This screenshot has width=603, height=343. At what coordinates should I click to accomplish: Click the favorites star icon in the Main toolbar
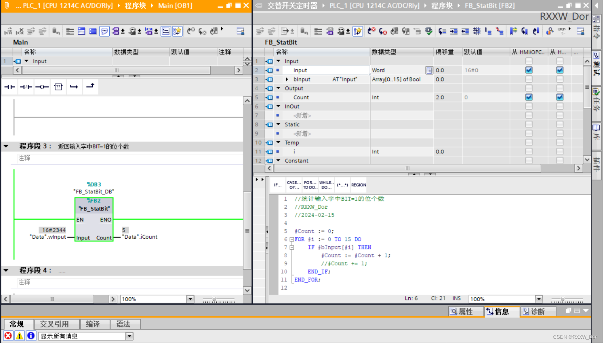point(177,31)
